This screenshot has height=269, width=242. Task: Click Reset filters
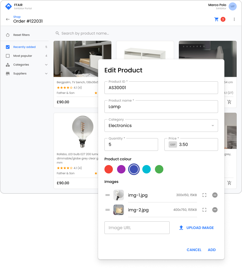pos(21,35)
